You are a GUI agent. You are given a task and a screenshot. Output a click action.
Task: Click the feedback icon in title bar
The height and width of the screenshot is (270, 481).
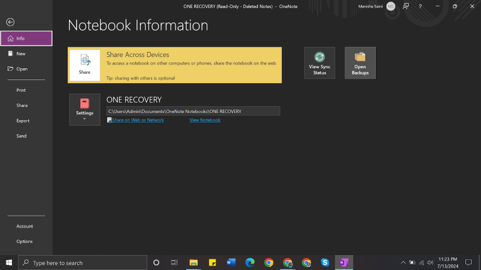(406, 6)
